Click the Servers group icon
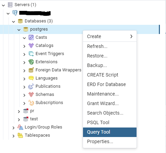Screen dimensions: 166x153 (x=10, y=5)
